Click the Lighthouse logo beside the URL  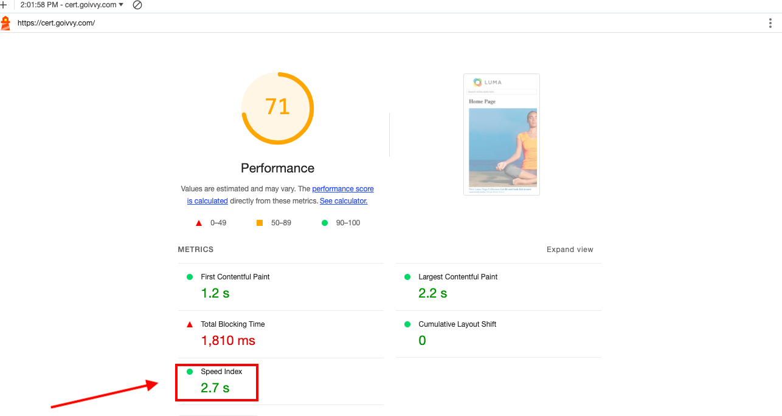tap(5, 23)
